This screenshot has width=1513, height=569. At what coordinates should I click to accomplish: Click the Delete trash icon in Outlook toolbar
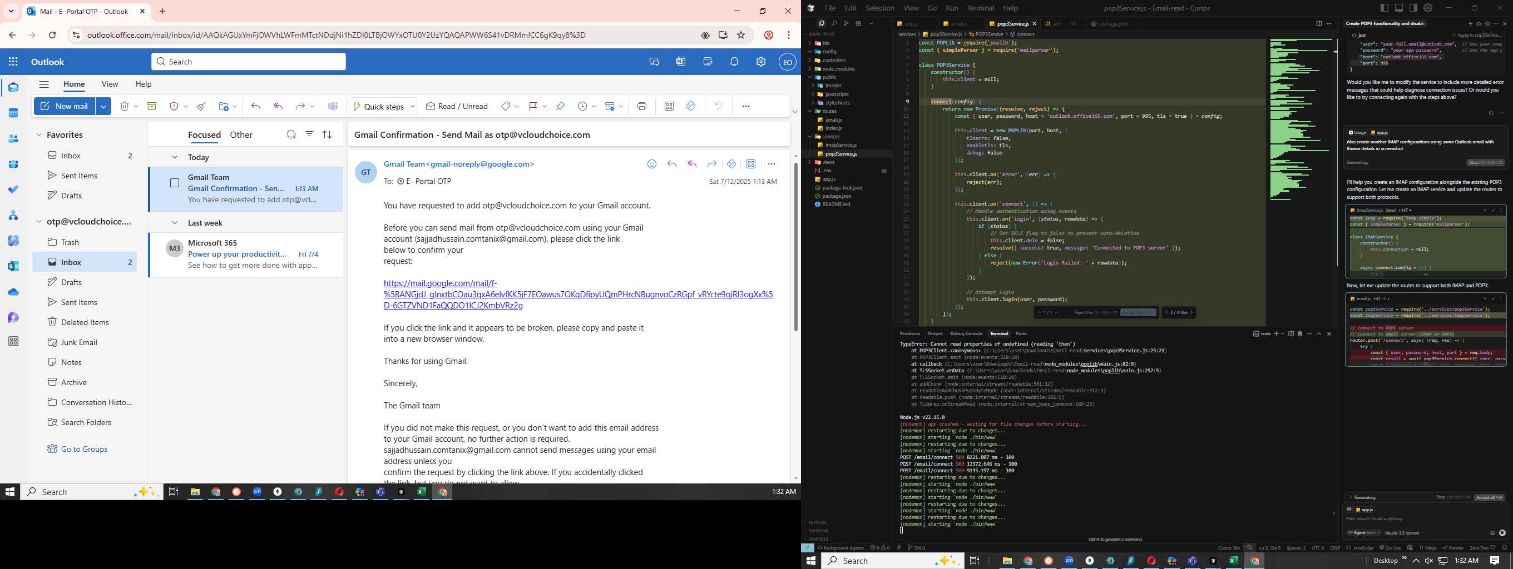[125, 106]
